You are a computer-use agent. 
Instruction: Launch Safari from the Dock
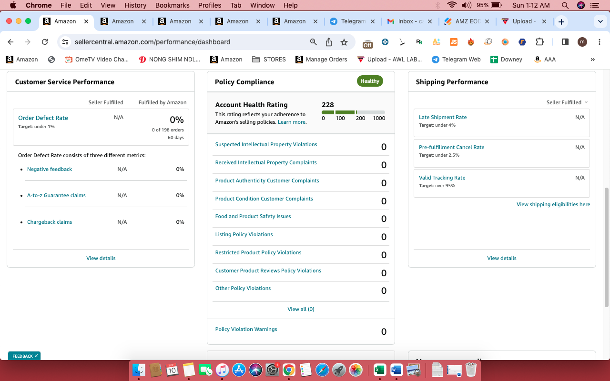tap(322, 370)
